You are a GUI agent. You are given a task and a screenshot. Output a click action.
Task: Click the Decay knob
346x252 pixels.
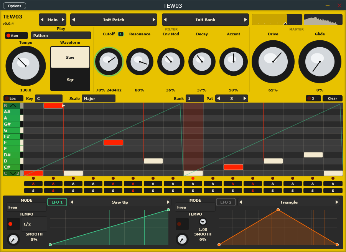202,61
